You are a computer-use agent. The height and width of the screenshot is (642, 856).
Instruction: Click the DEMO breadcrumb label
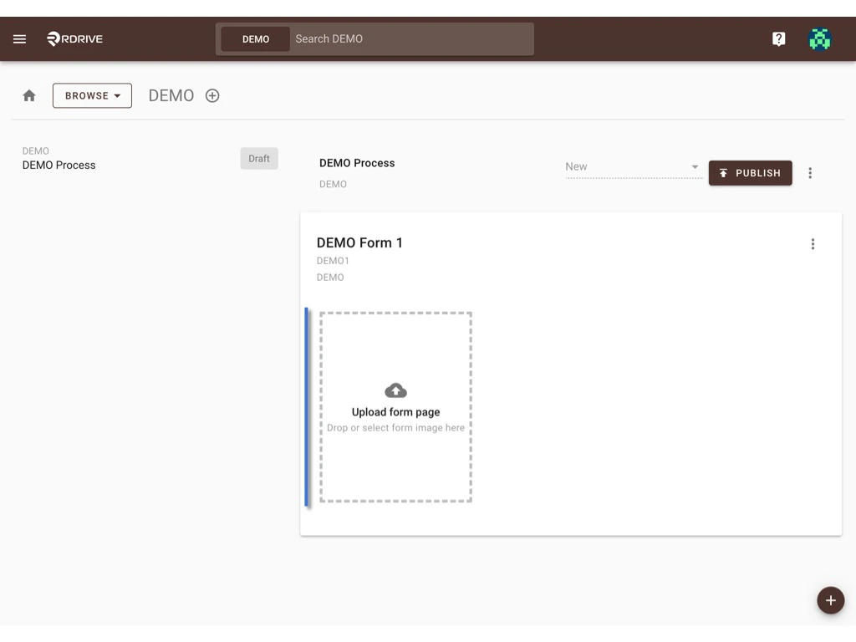[x=171, y=95]
